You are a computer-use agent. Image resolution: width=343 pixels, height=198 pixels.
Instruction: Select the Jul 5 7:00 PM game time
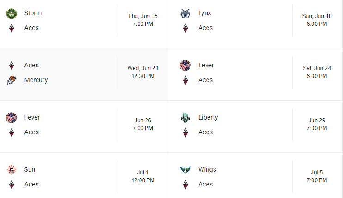pyautogui.click(x=317, y=176)
